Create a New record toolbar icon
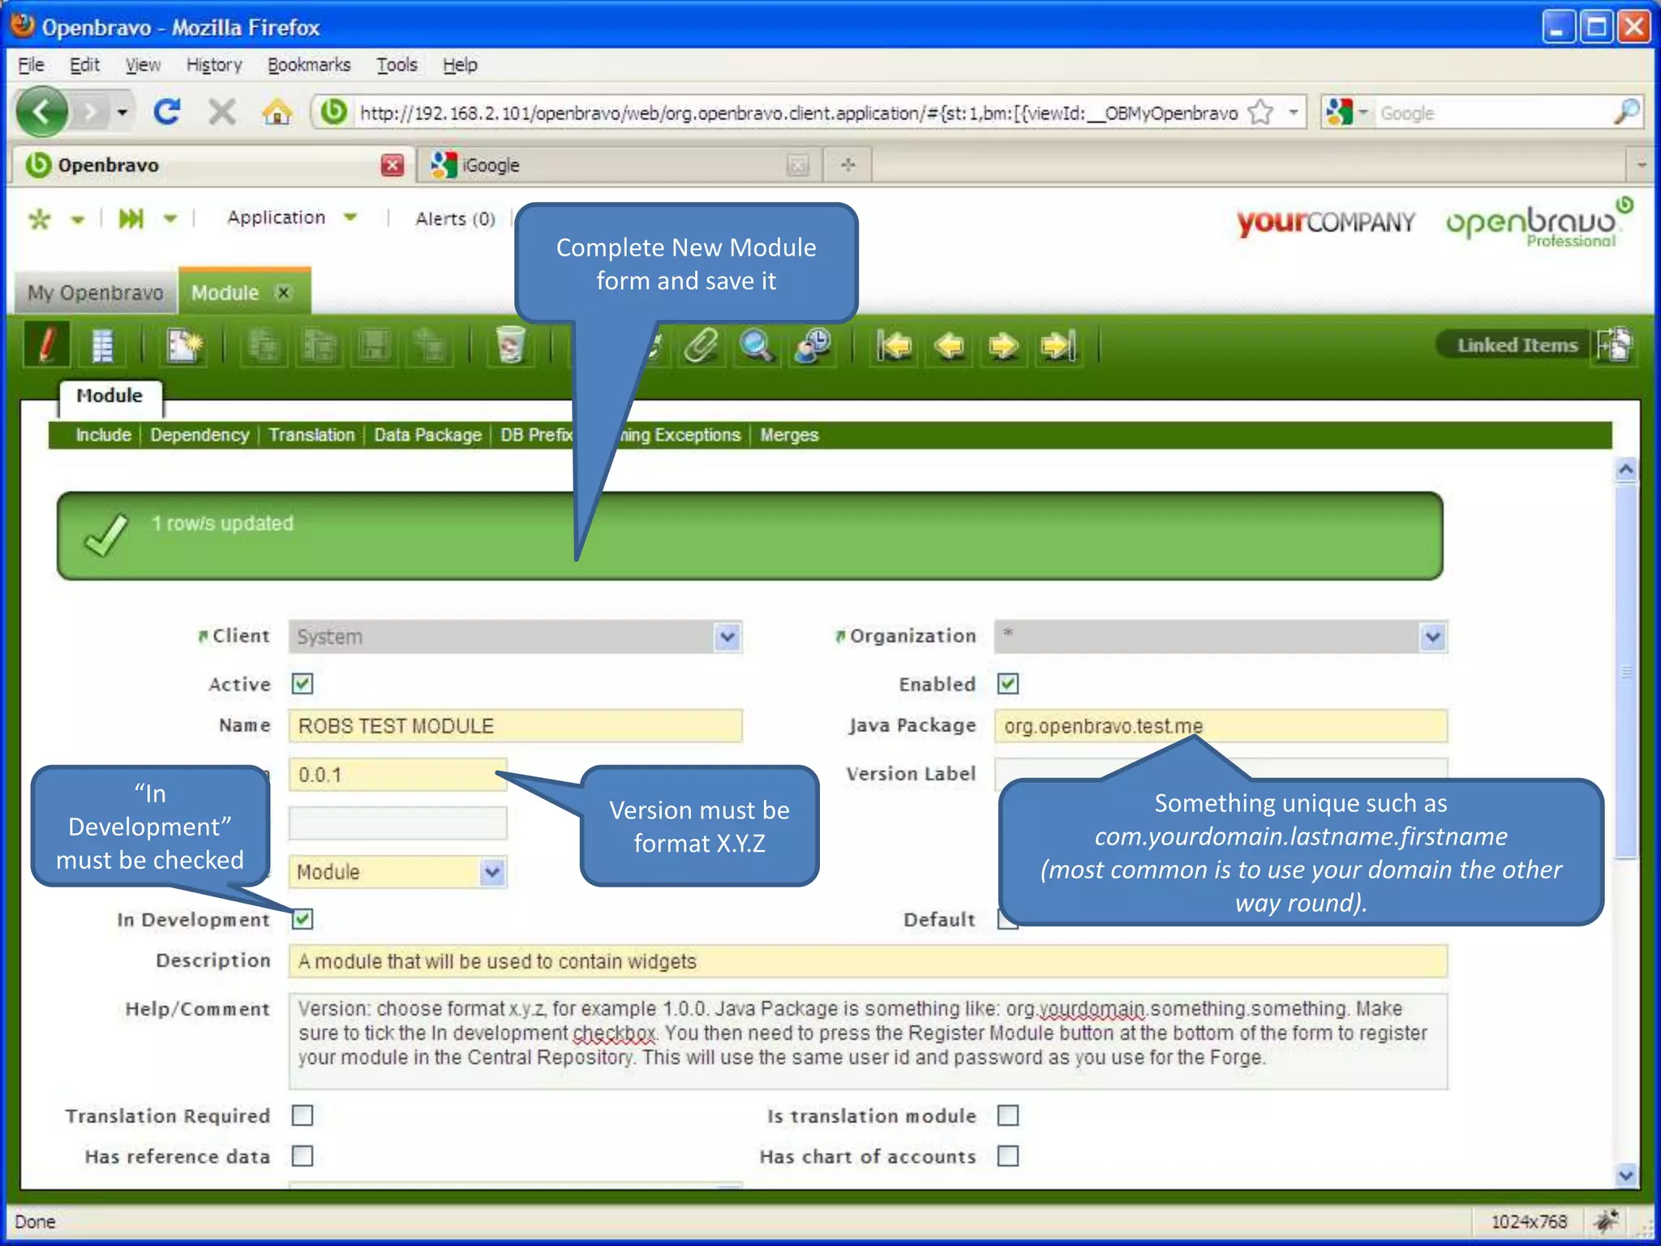1661x1246 pixels. [x=184, y=346]
